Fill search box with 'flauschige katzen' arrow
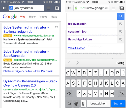The width and height of the screenshot is (126, 108). point(121,39)
